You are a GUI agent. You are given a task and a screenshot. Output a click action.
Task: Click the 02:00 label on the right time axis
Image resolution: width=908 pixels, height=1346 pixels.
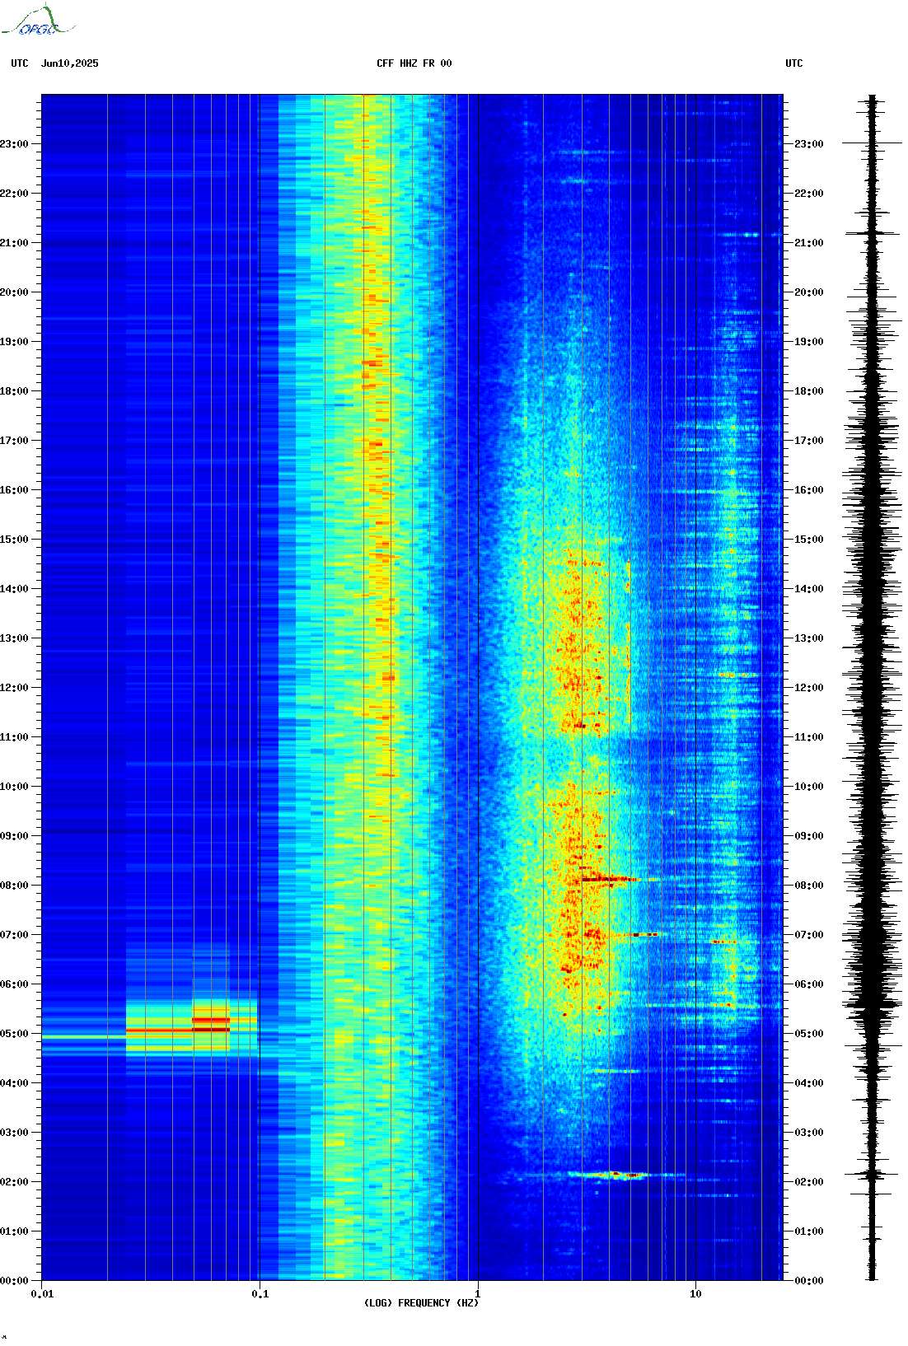coord(808,1182)
